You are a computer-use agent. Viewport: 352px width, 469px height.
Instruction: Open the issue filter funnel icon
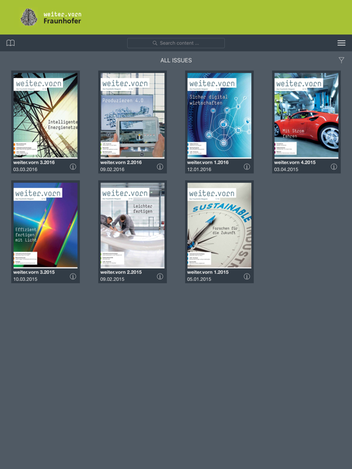tap(341, 60)
